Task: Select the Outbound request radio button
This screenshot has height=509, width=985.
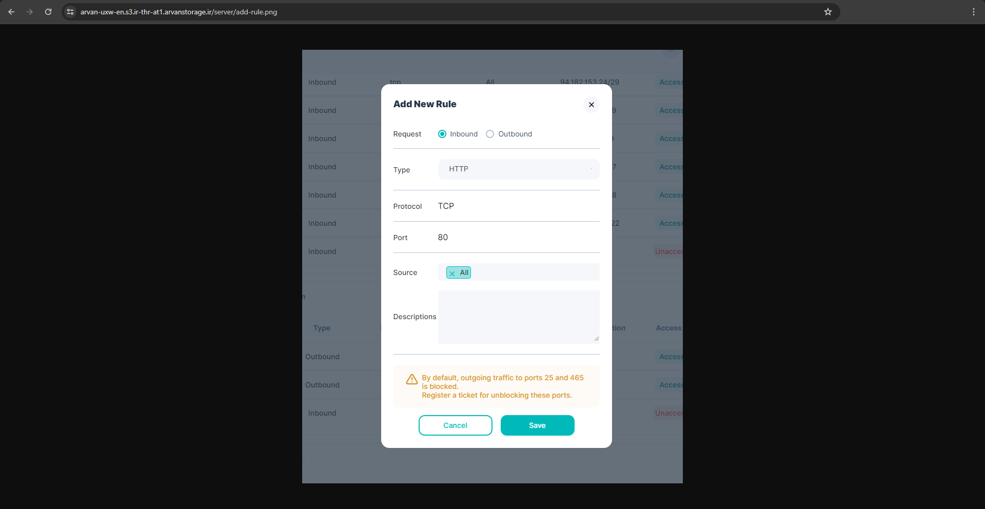Action: coord(490,134)
